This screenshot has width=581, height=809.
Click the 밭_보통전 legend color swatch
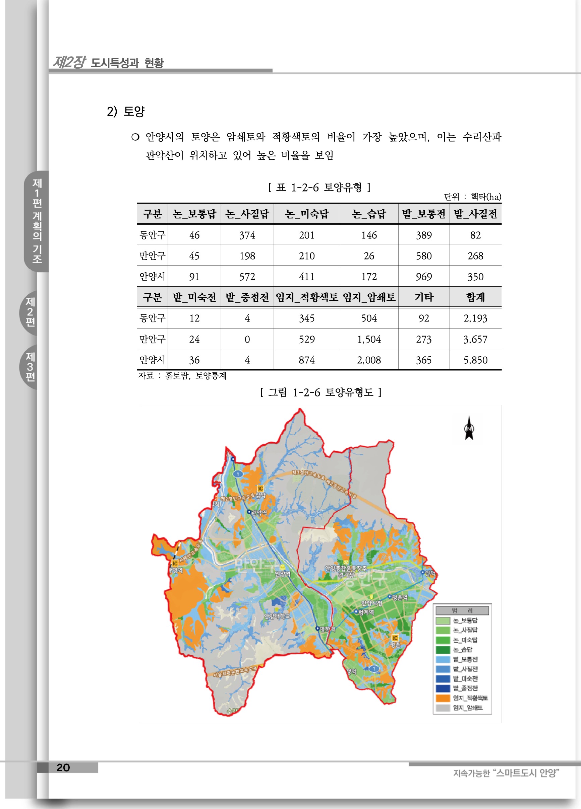[x=443, y=659]
